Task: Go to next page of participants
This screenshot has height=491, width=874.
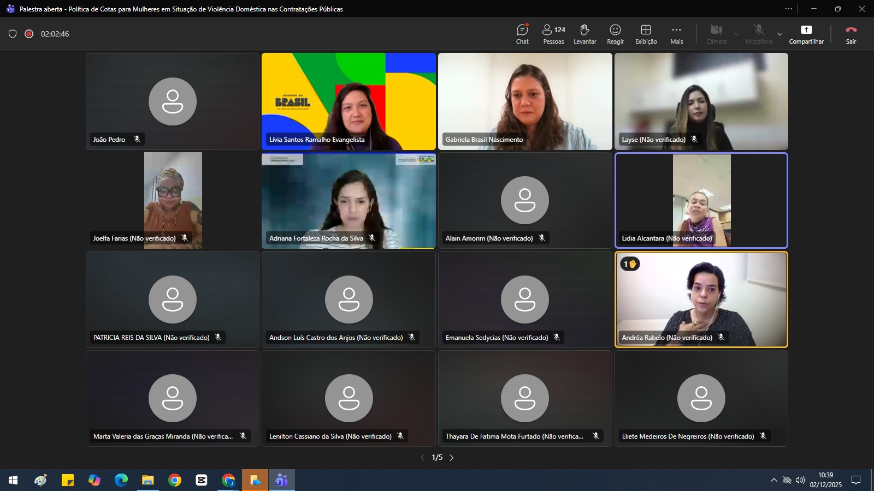Action: pyautogui.click(x=452, y=458)
